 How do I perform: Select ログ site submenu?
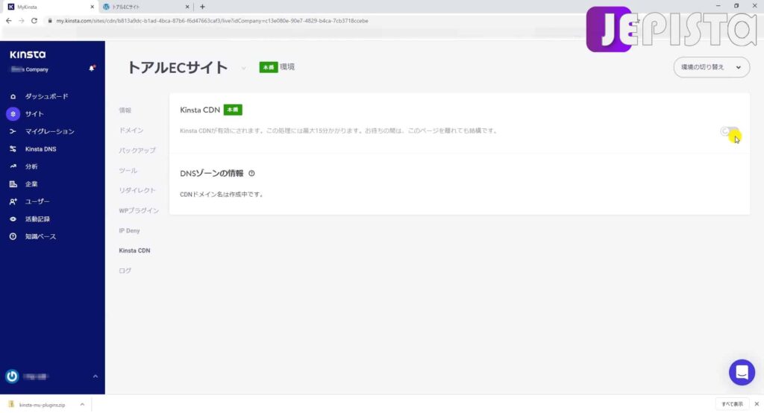(x=125, y=271)
